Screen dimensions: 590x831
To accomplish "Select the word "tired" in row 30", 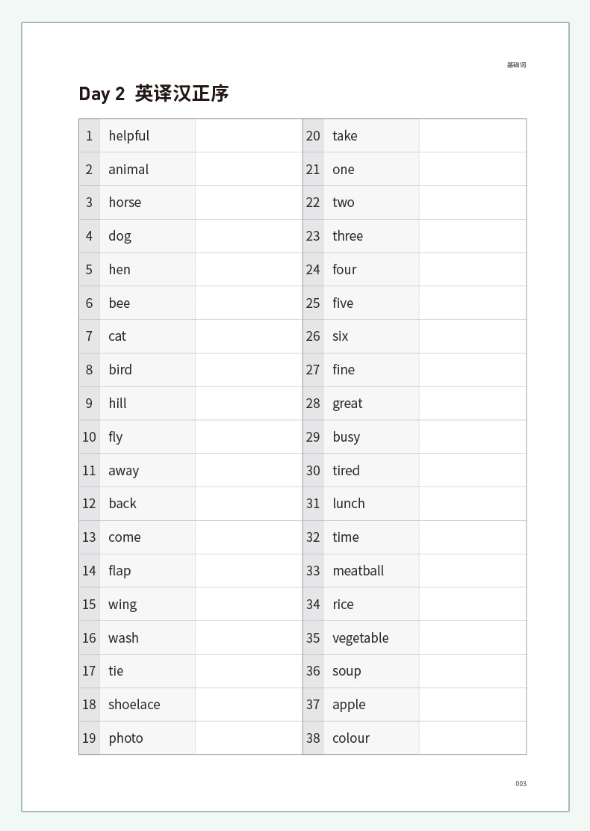I will click(x=346, y=471).
